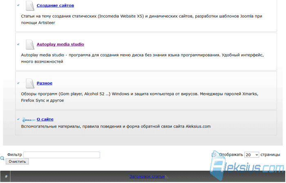Image resolution: width=286 pixels, height=183 pixels.
Task: Click the checkmark next to Разное
Action: [18, 83]
